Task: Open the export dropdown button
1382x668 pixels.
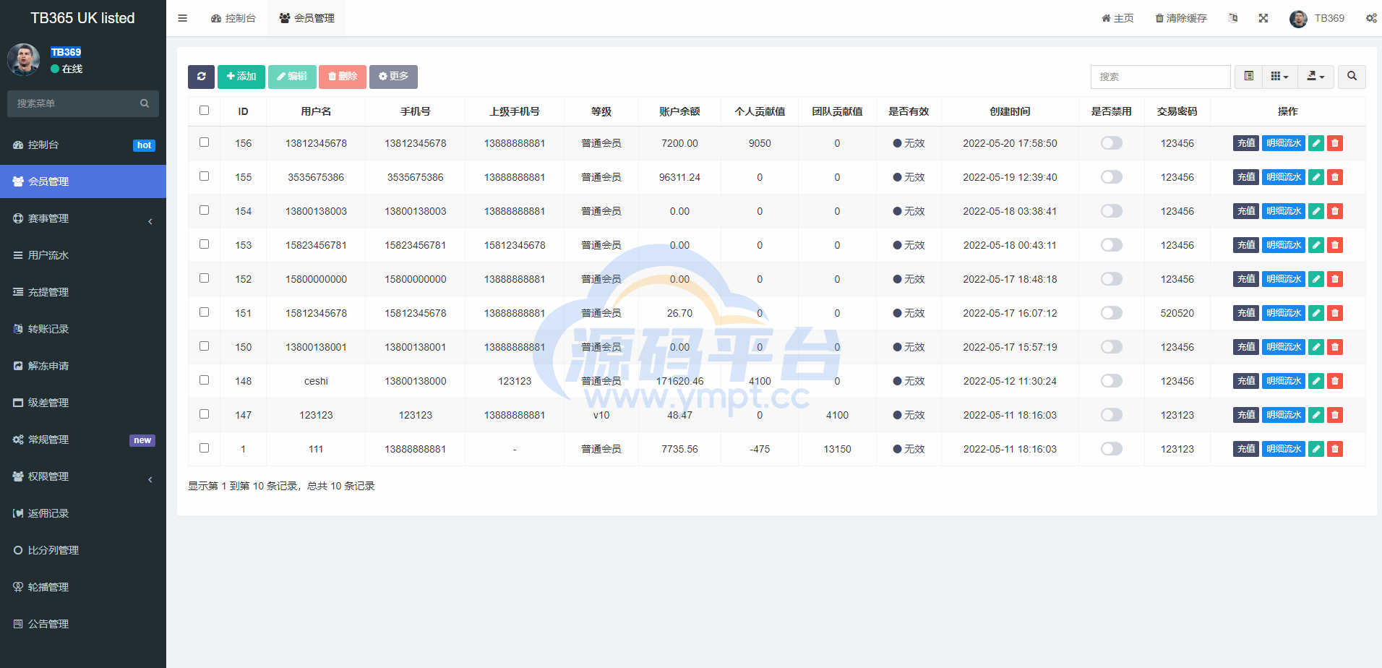Action: [1316, 77]
